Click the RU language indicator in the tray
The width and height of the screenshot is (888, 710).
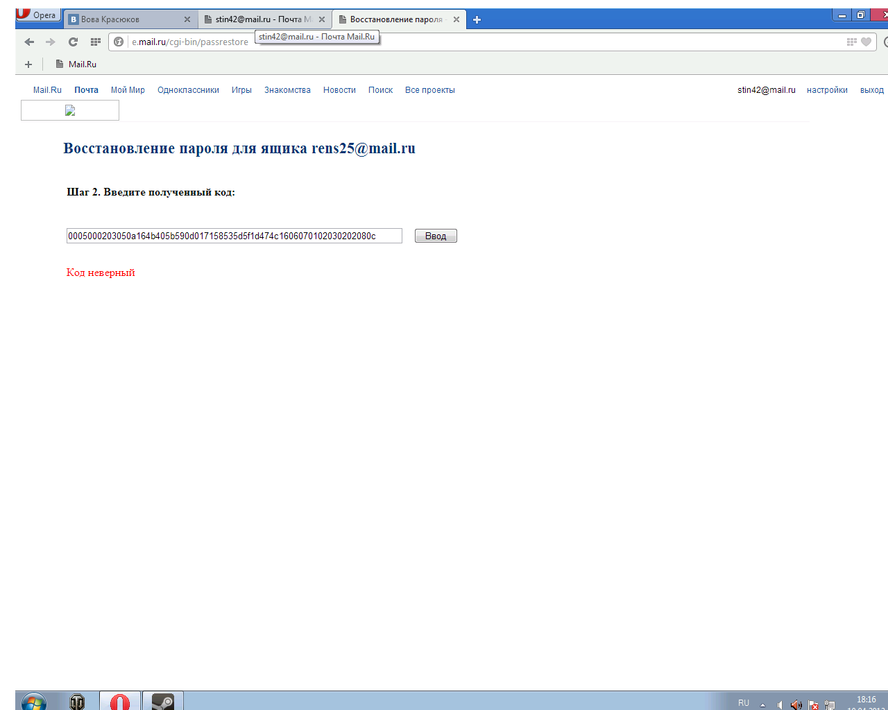point(744,703)
